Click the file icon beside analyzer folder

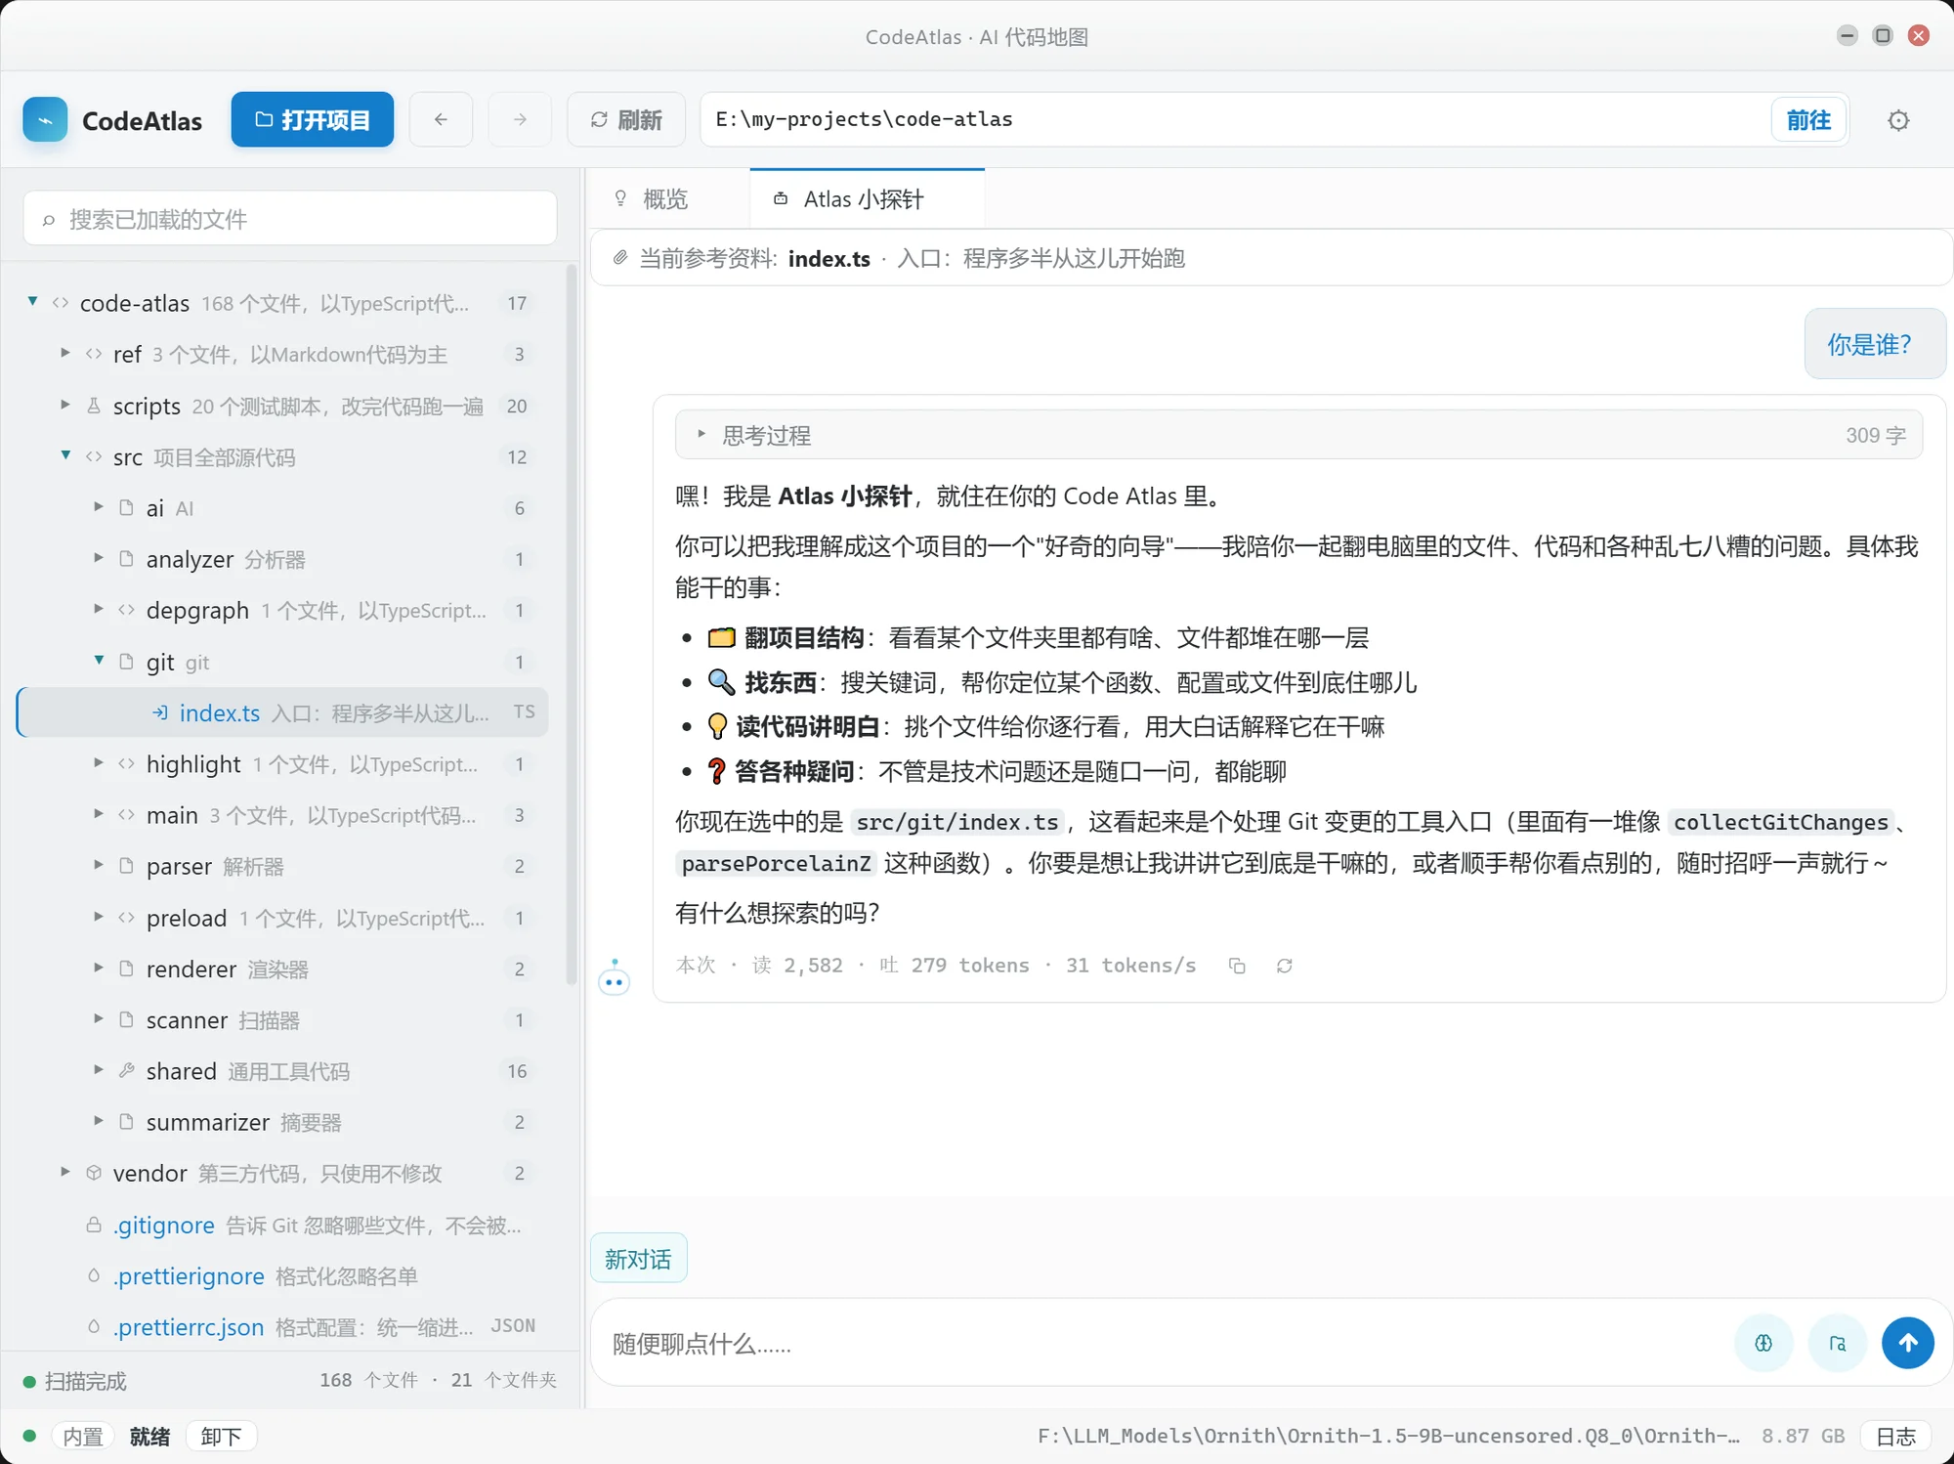coord(126,559)
